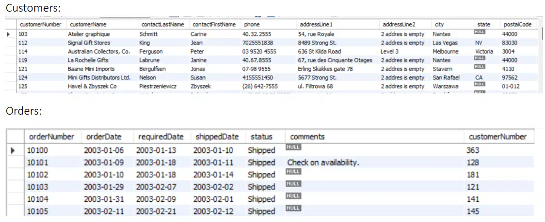Select the postal code '97562'
This screenshot has width=545, height=222.
tap(510, 77)
